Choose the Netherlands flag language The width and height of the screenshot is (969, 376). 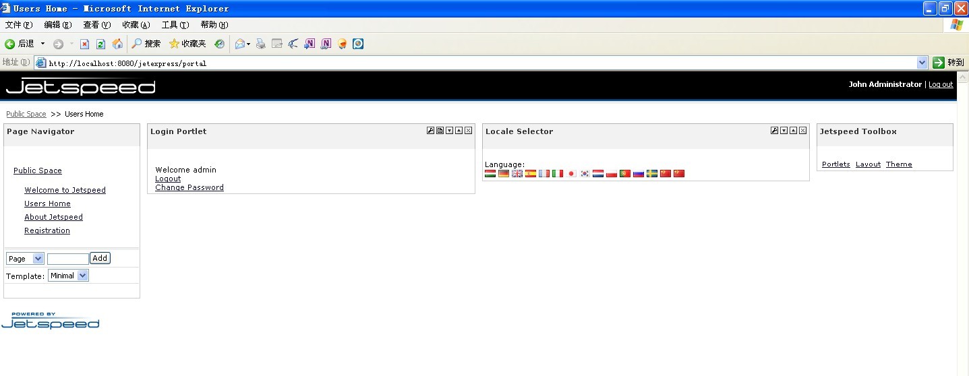click(x=598, y=174)
